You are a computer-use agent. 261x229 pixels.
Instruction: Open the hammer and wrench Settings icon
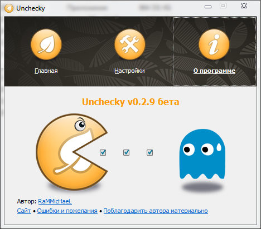(x=130, y=44)
